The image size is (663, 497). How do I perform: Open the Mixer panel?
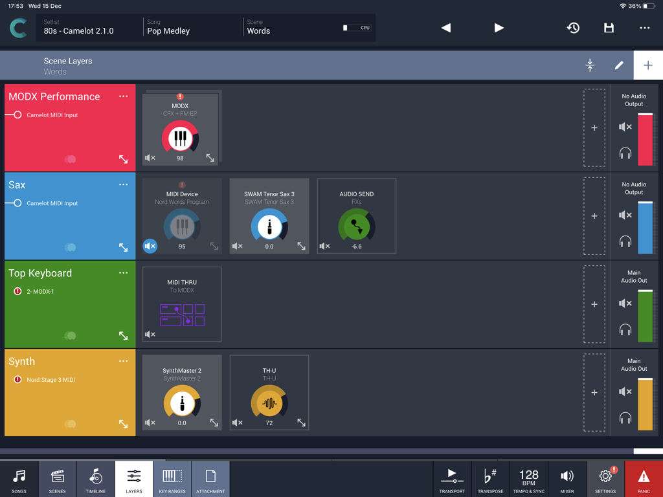[x=567, y=478]
